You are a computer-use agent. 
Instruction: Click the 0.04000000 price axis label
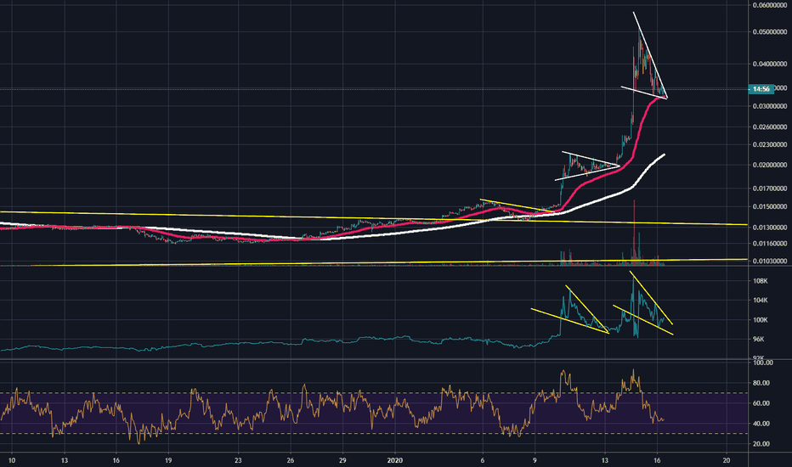[x=770, y=65]
